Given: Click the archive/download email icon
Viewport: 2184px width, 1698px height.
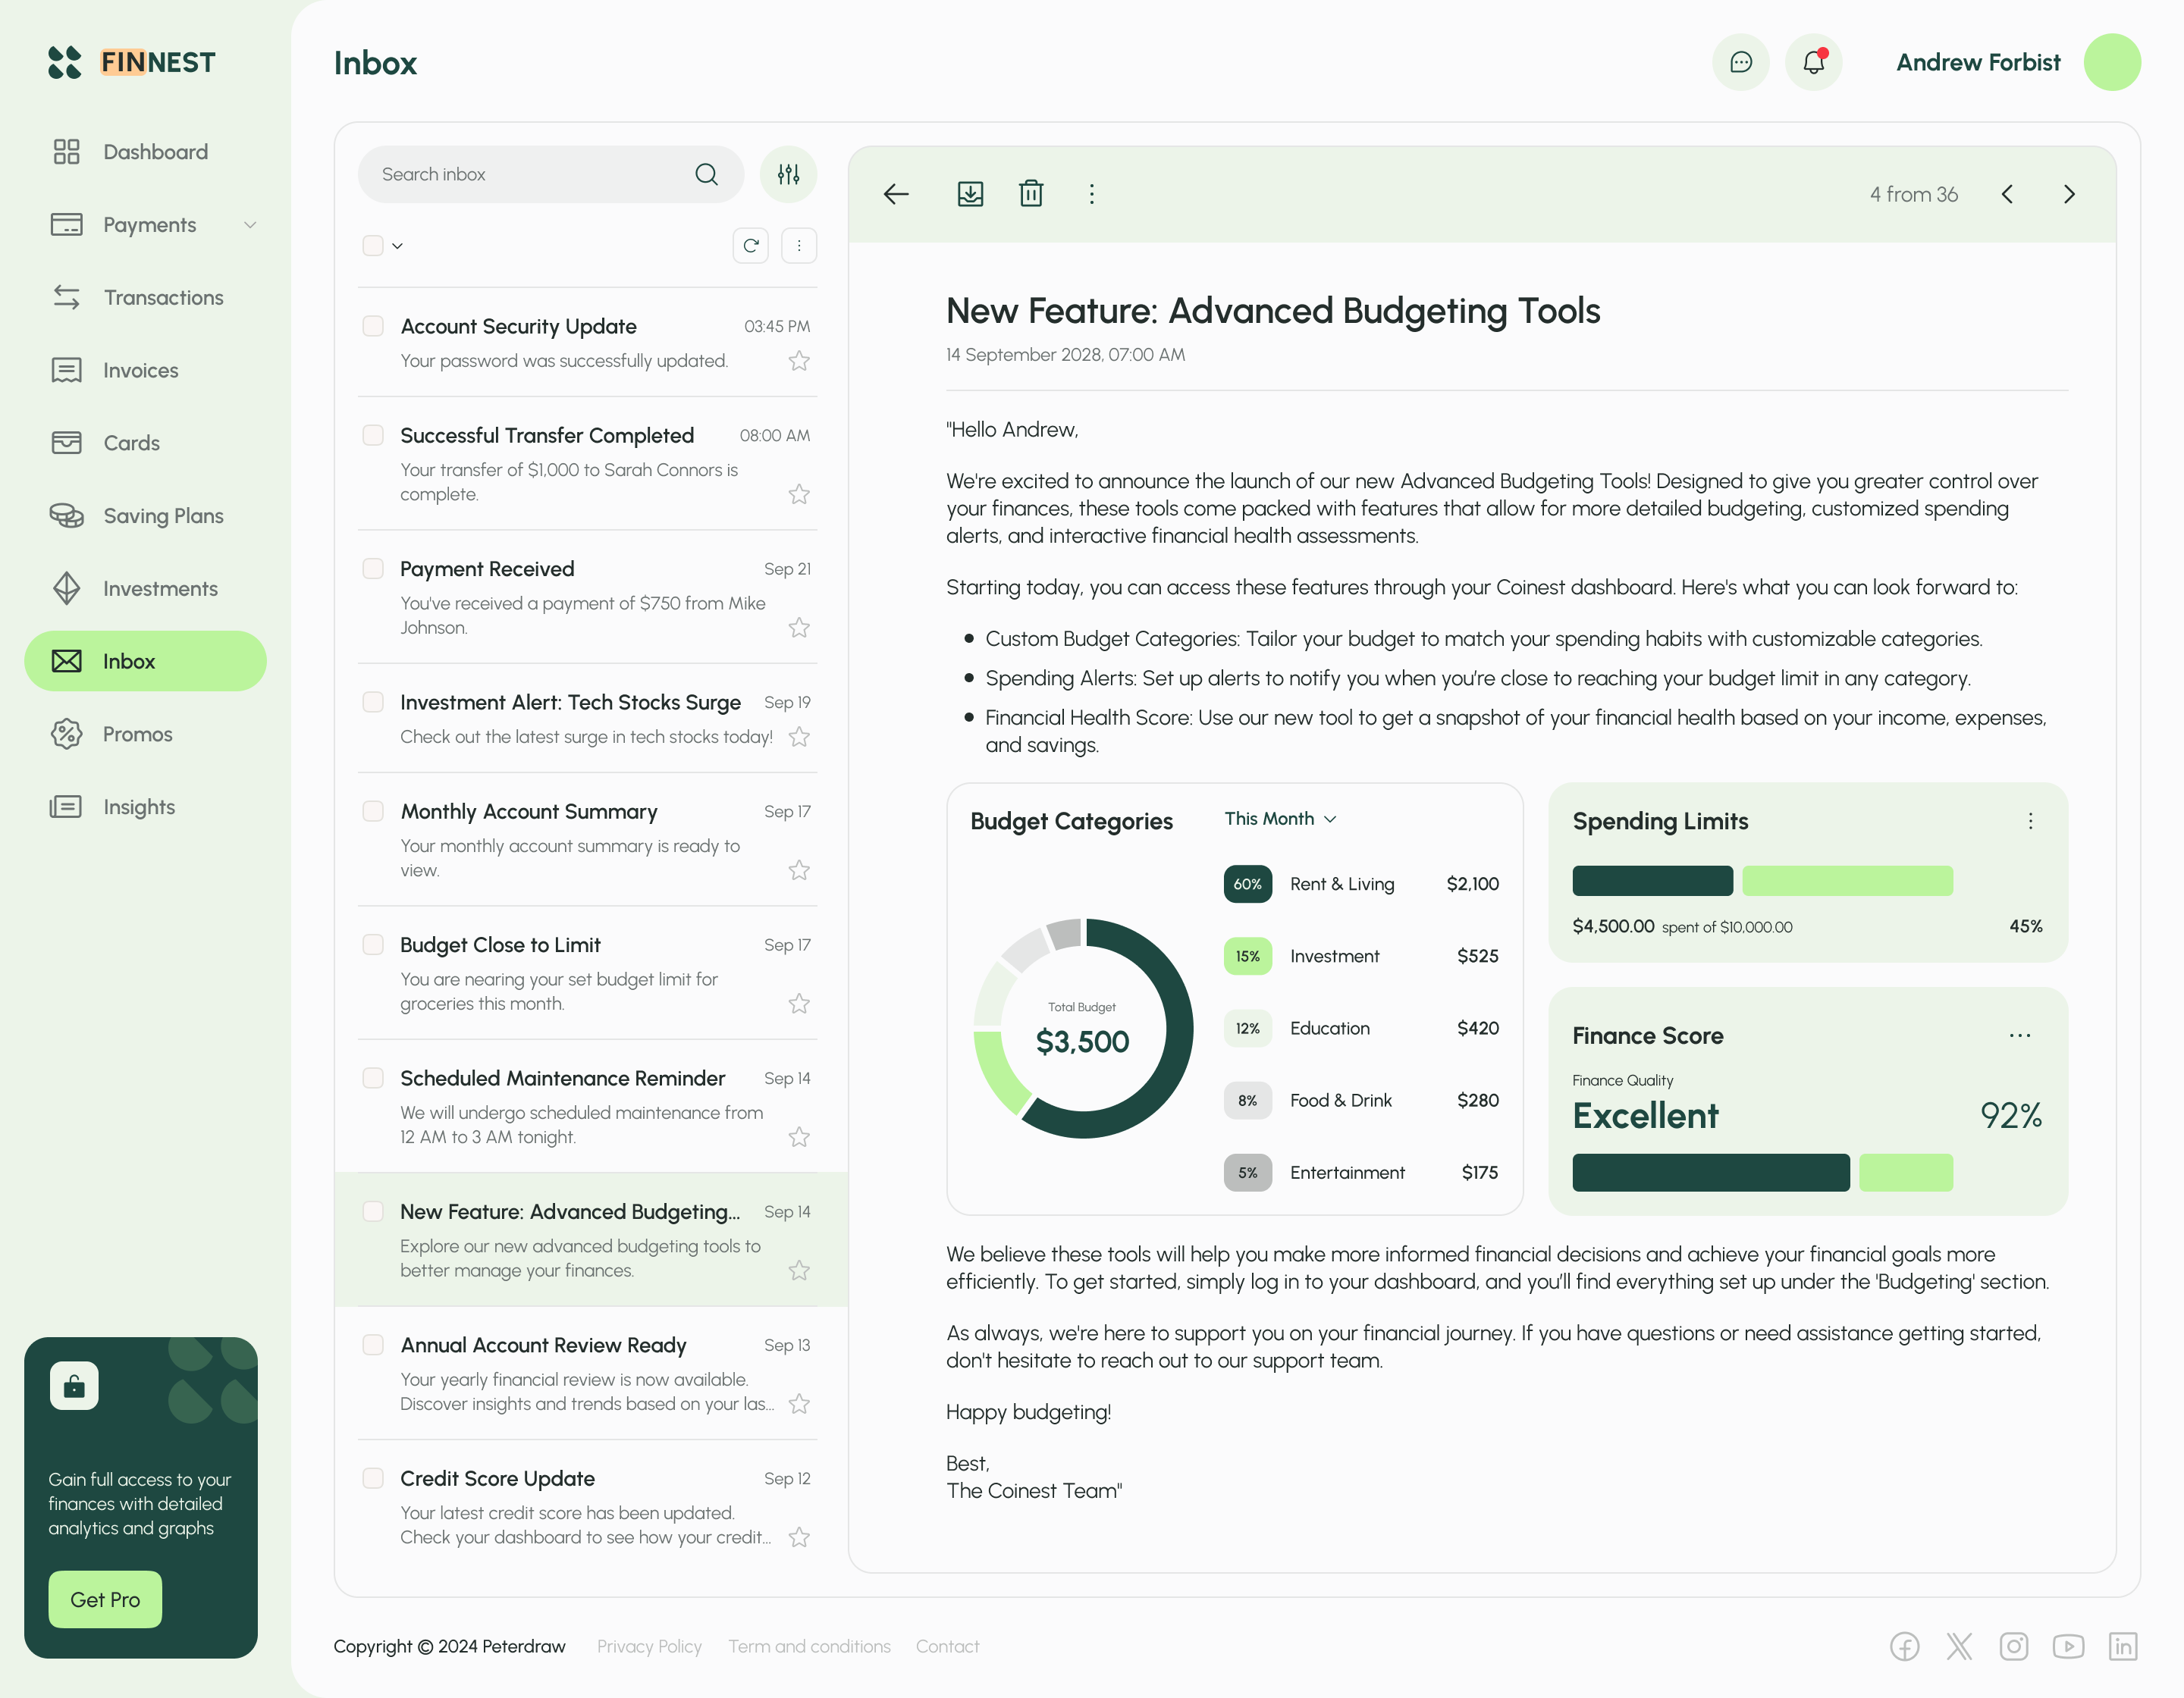Looking at the screenshot, I should 970,194.
